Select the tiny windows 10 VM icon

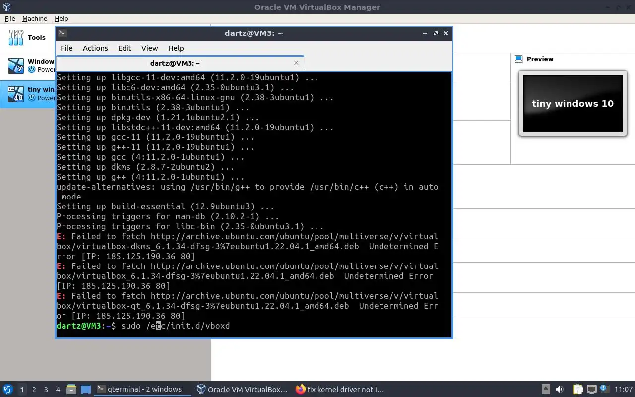click(16, 93)
